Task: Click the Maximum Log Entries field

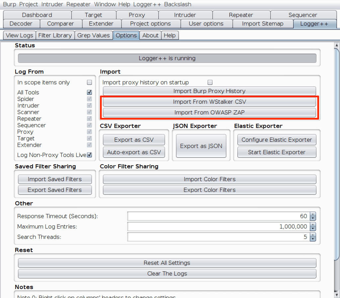Action: (218, 226)
